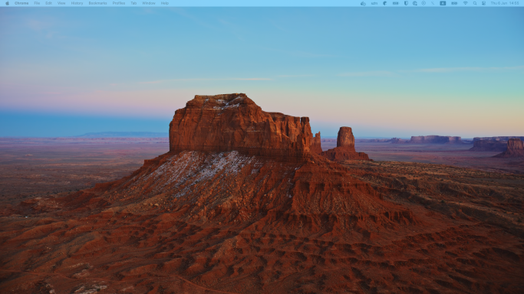The width and height of the screenshot is (524, 294).
Task: Click the circled X status icon
Action: pos(423,3)
